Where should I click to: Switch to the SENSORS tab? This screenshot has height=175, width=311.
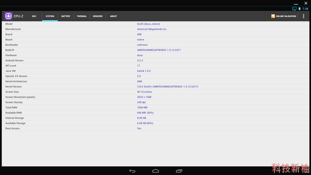coord(98,16)
